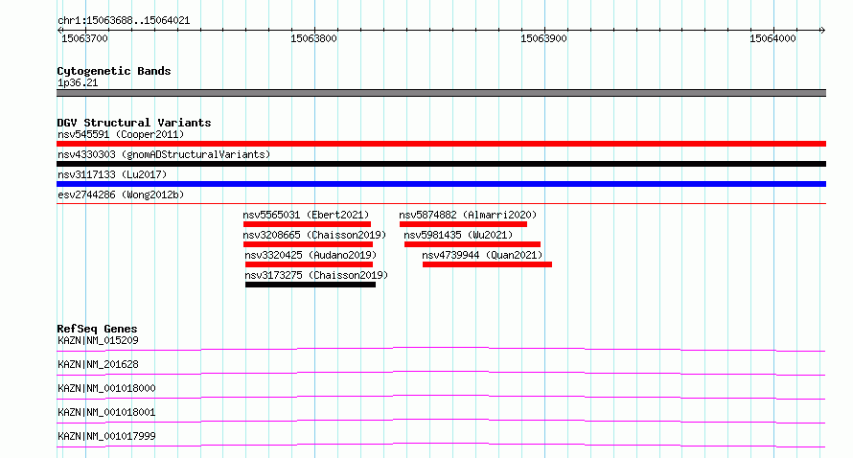Click the ruler's left arrow end
Viewport: 853px width, 458px height.
point(59,31)
